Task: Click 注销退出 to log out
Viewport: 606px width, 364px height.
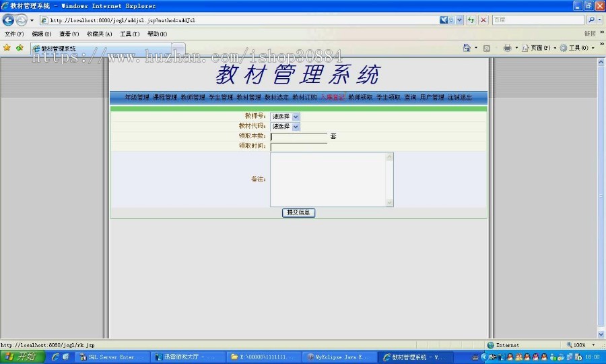Action: pyautogui.click(x=459, y=98)
